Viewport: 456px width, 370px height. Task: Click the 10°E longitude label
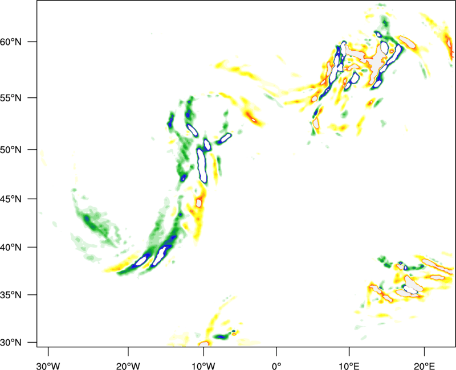tap(349, 366)
